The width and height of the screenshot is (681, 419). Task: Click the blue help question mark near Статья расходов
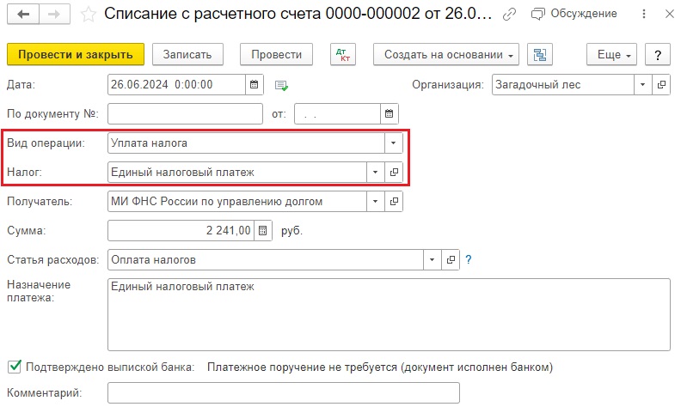coord(468,259)
